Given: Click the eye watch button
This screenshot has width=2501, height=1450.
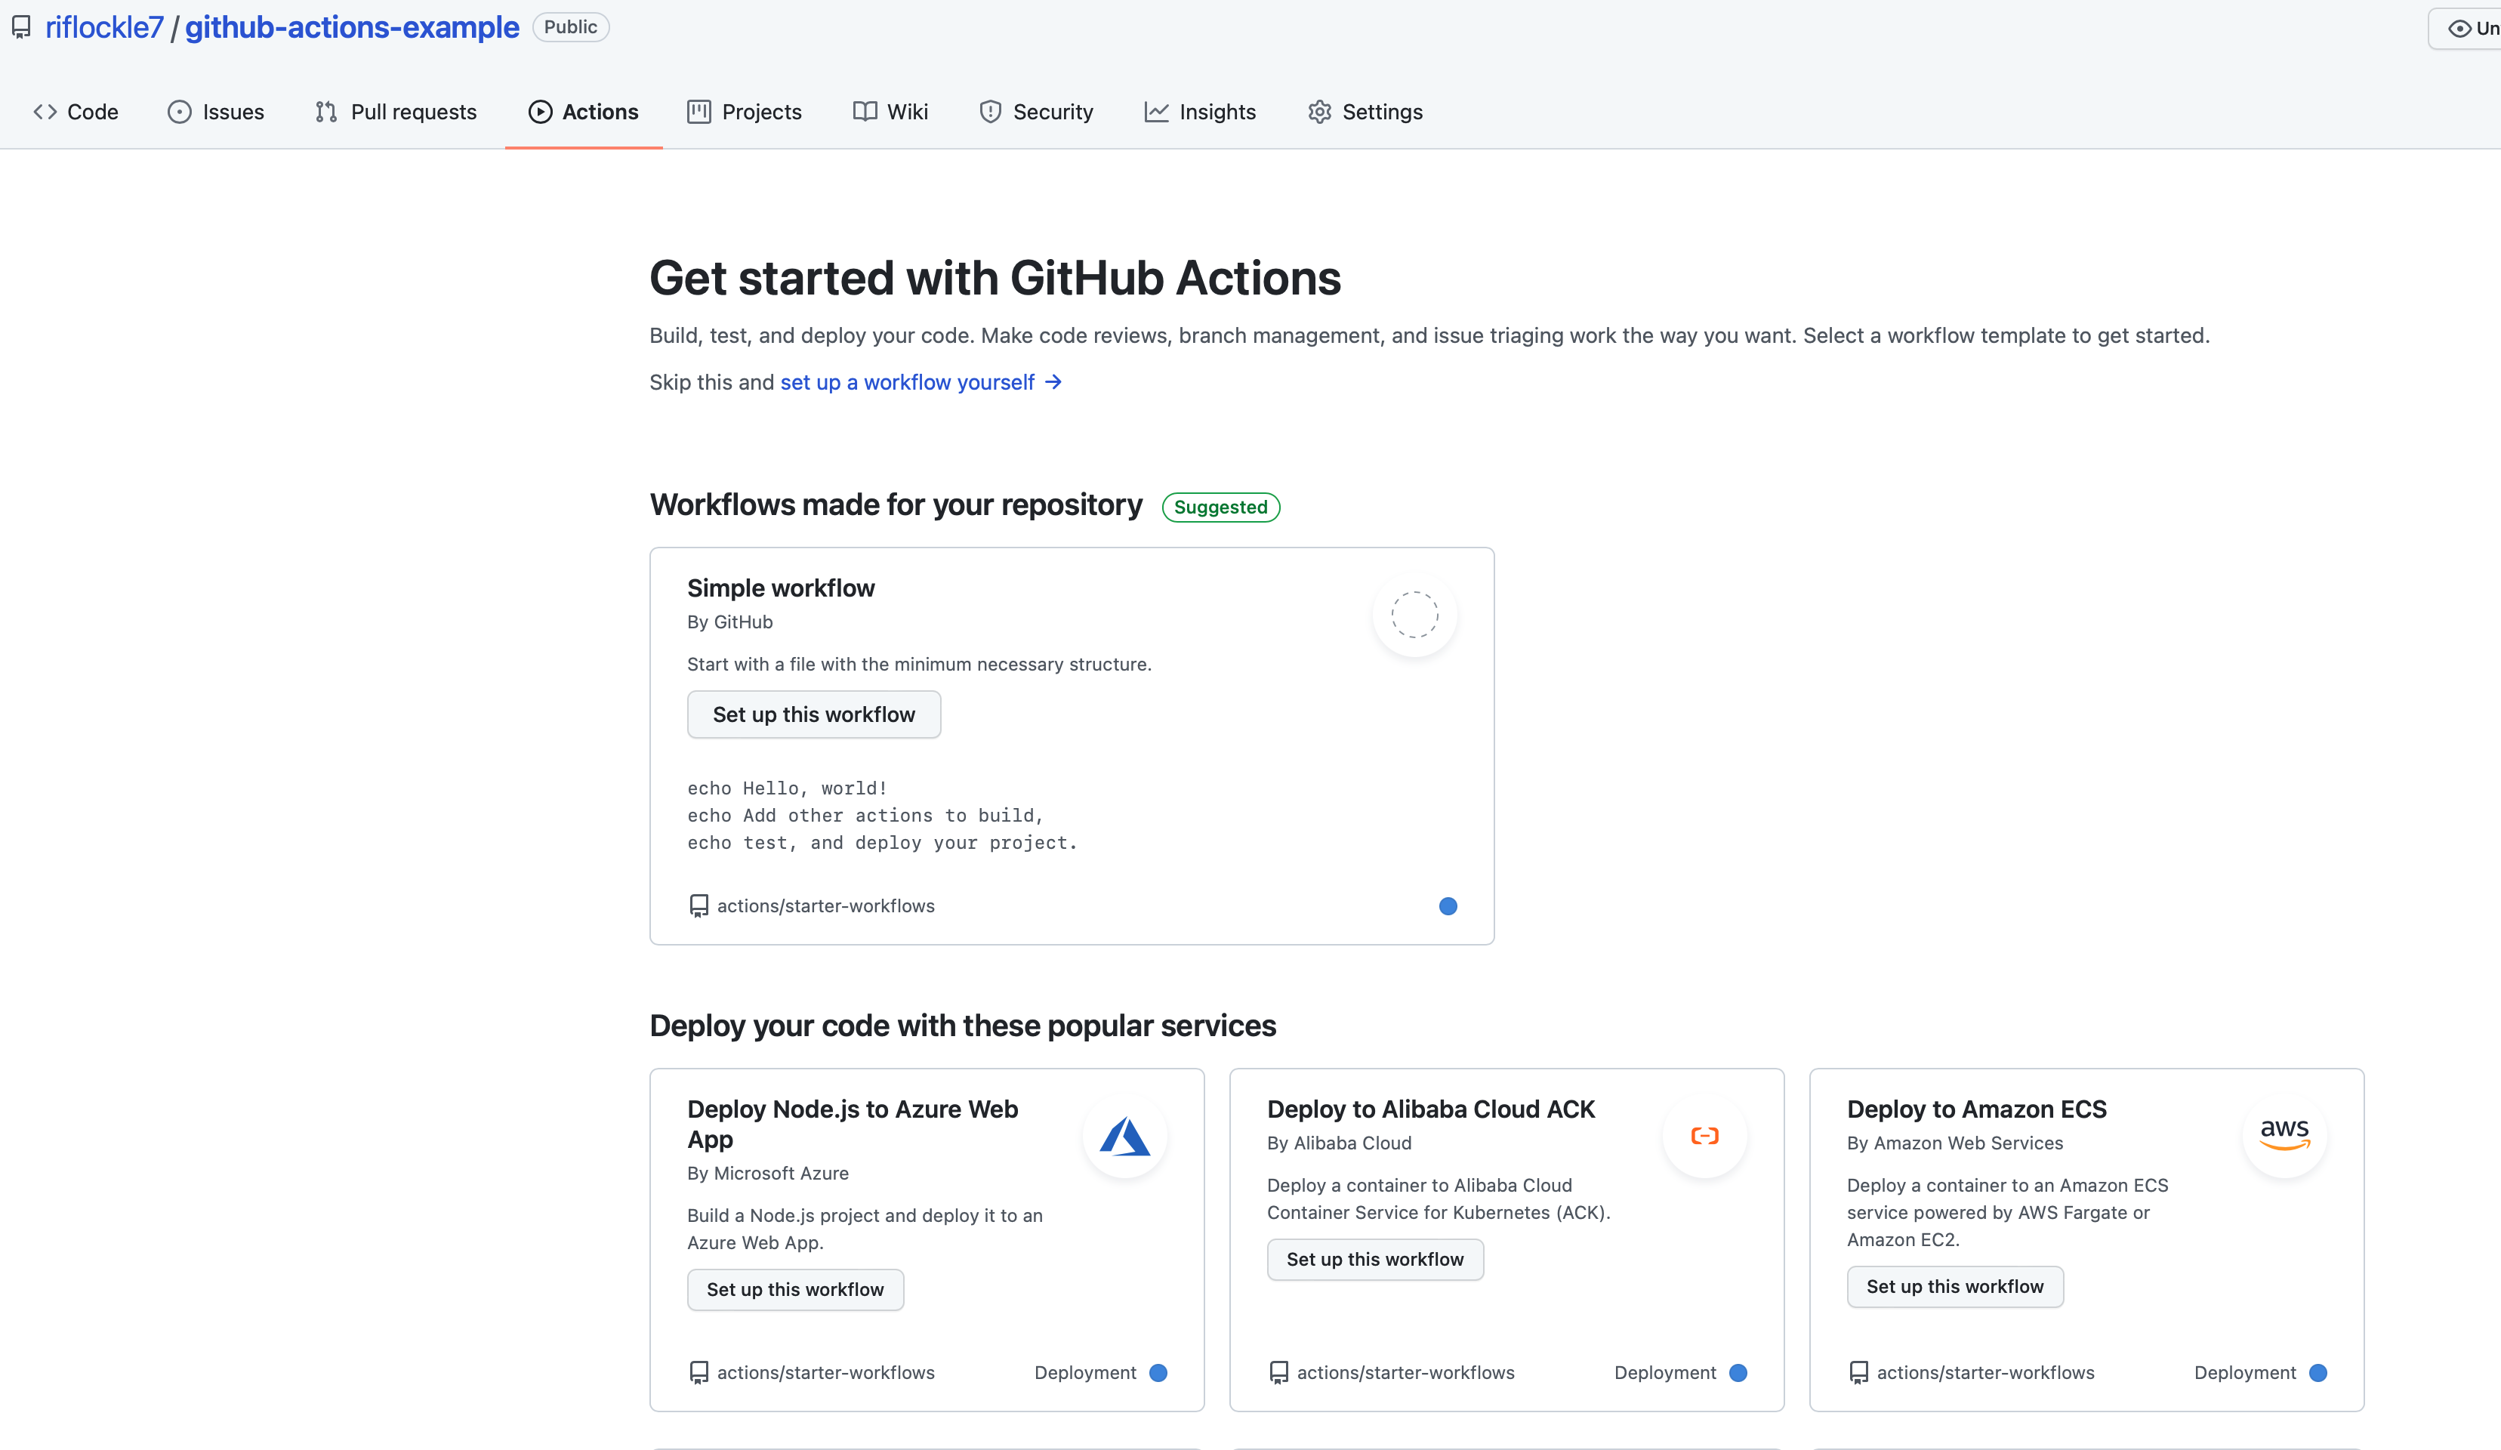Looking at the screenshot, I should click(2466, 29).
